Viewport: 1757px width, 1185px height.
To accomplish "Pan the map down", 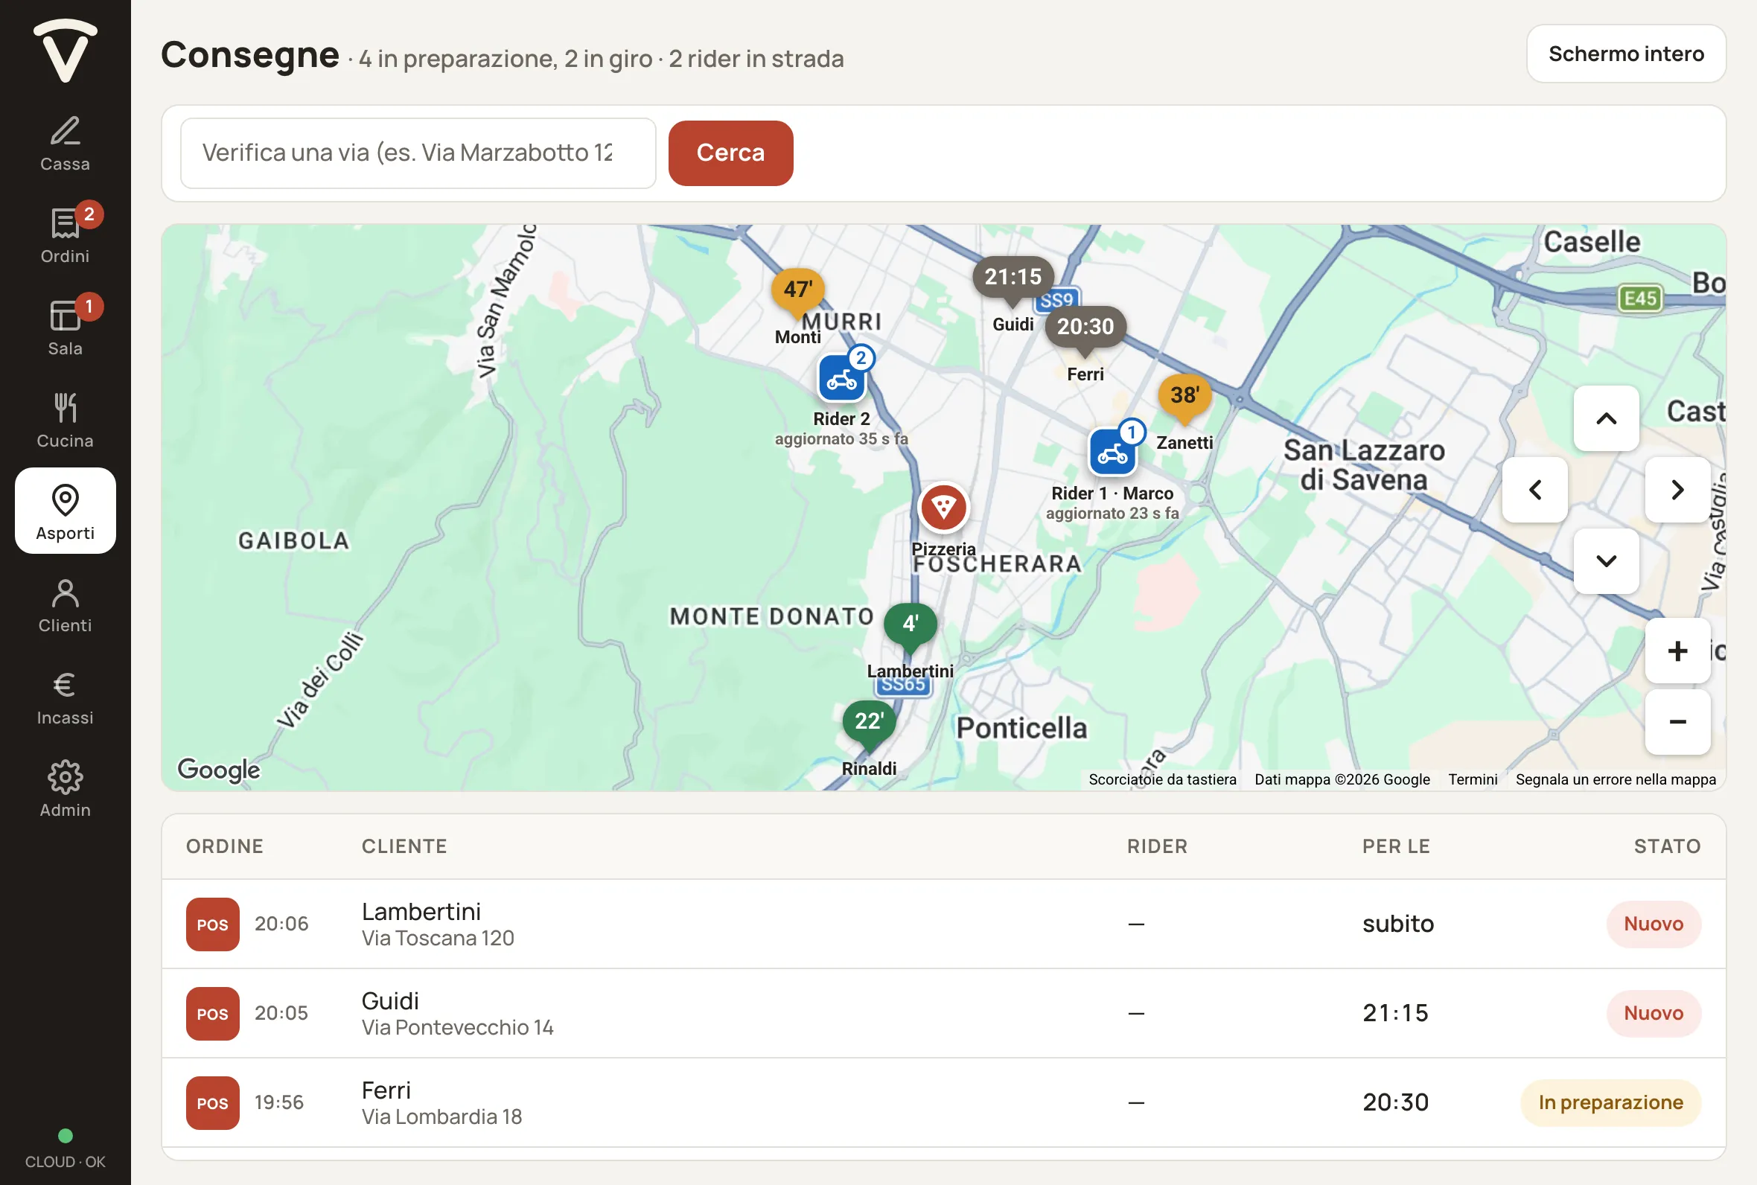I will coord(1607,560).
